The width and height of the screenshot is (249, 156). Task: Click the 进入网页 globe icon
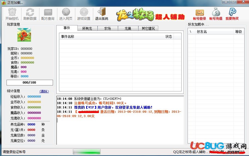[66, 12]
